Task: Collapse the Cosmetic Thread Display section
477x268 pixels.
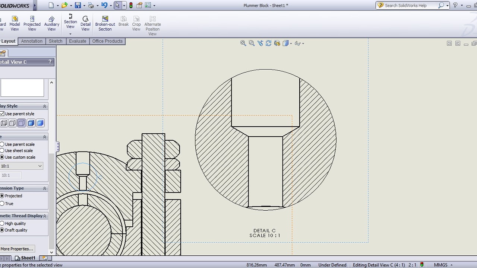Action: point(45,216)
